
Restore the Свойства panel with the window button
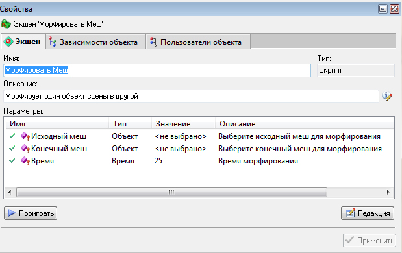pos(383,9)
